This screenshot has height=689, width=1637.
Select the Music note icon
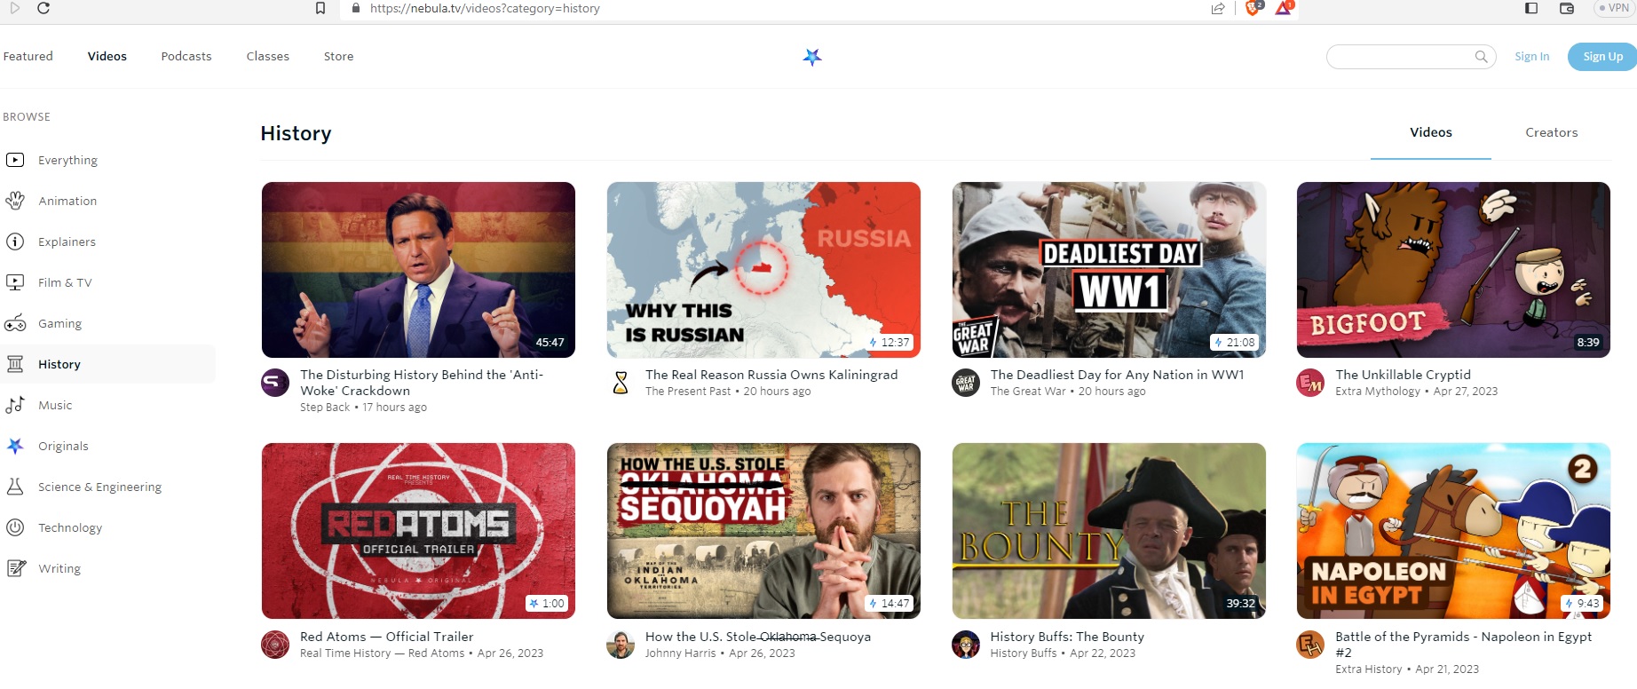pos(15,405)
